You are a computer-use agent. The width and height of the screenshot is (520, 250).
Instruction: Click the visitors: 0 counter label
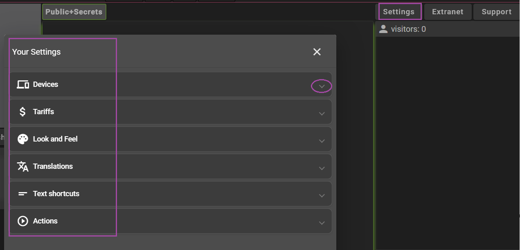click(x=408, y=29)
